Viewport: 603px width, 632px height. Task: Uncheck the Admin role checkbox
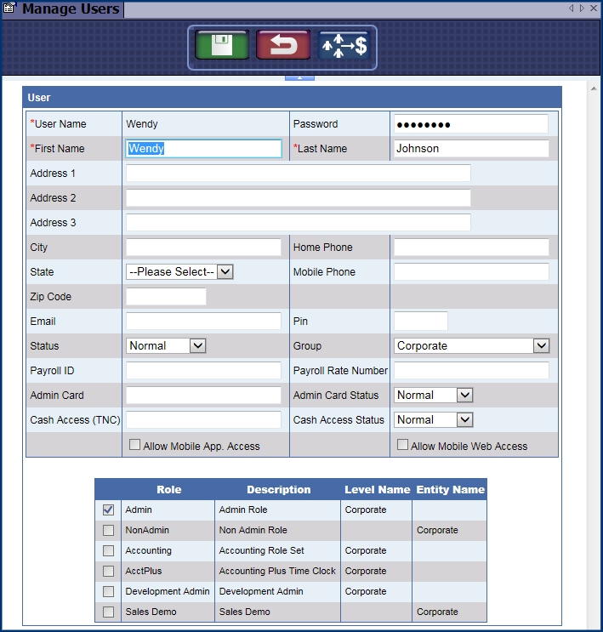coord(108,510)
